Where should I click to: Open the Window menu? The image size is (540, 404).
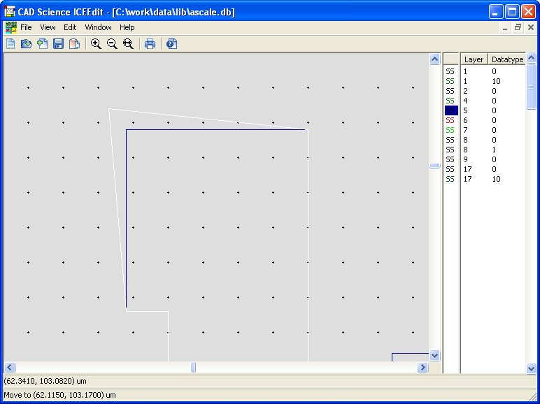(x=98, y=27)
